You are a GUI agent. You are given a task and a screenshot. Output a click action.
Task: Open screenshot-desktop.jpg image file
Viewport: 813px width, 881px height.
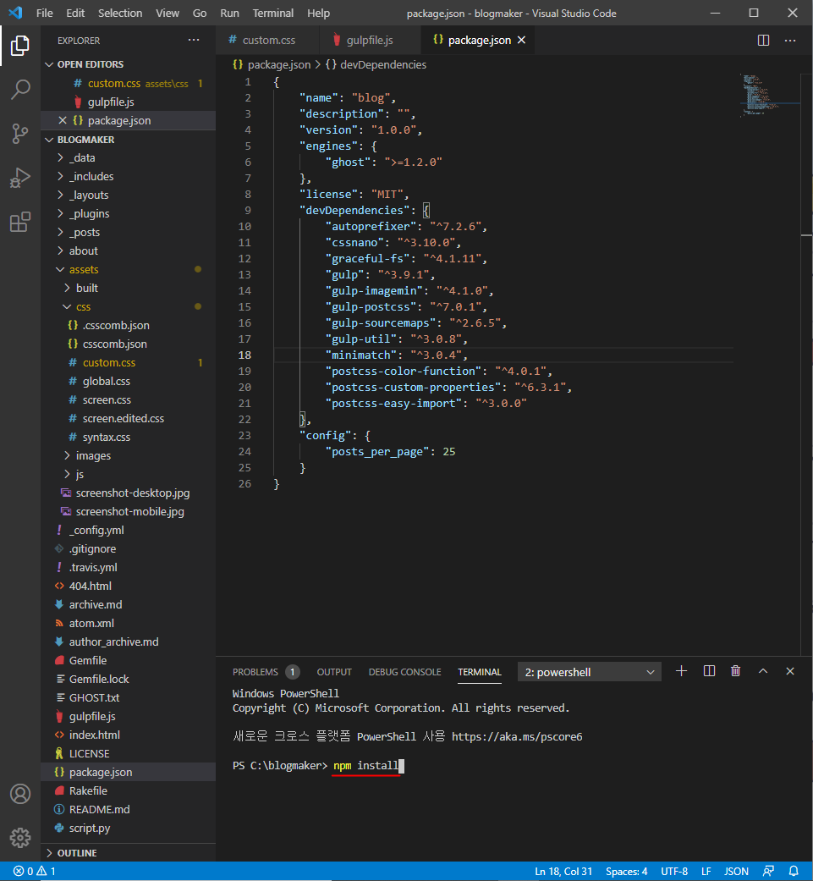[133, 493]
